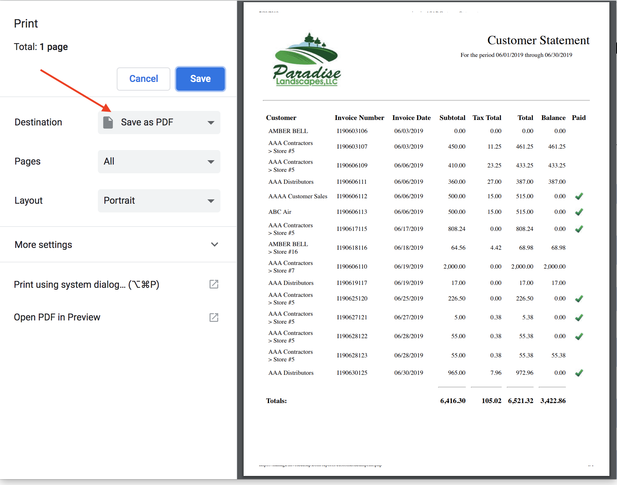Click the paid checkmark for invoice I190630125

(579, 373)
